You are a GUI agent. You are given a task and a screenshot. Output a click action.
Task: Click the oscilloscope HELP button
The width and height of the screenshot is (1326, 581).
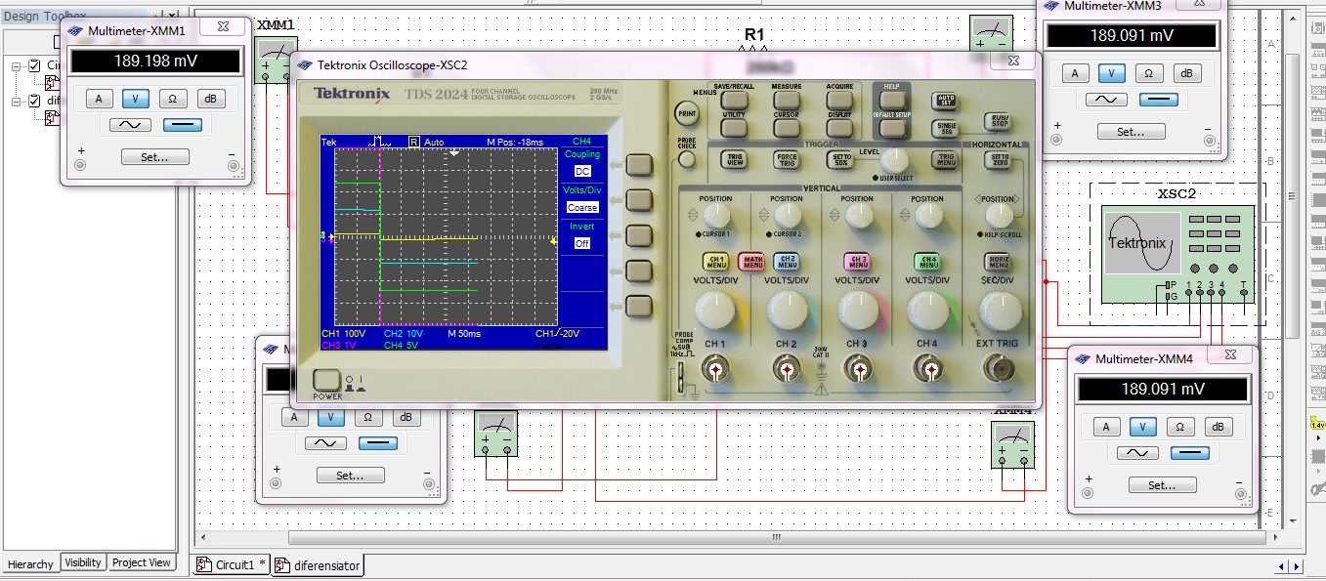click(x=891, y=100)
